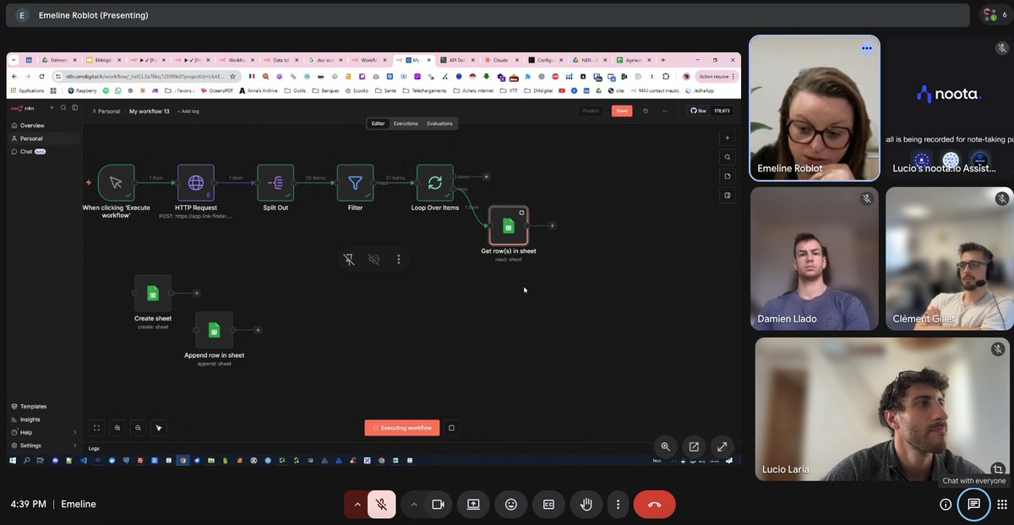Click canvas zoom in icon
The width and height of the screenshot is (1014, 525).
click(117, 428)
